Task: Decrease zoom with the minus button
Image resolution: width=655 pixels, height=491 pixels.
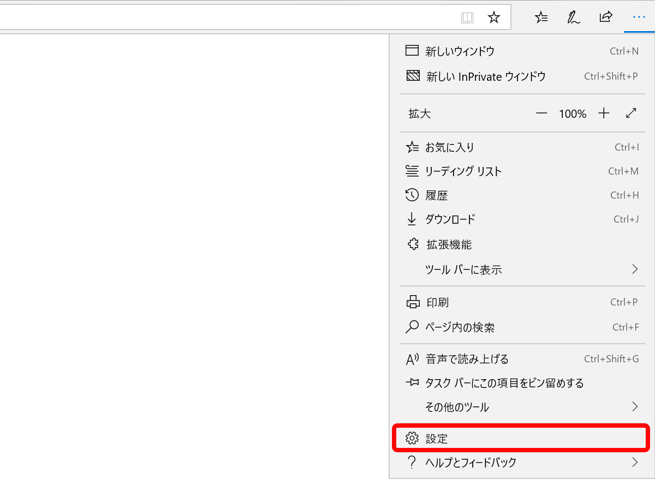Action: [541, 113]
